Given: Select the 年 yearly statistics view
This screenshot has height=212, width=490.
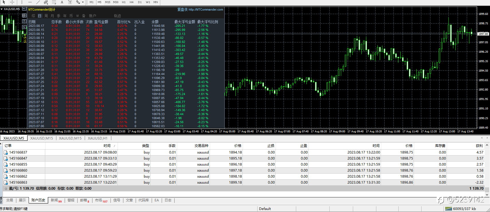Looking at the screenshot, I should pos(65,16).
